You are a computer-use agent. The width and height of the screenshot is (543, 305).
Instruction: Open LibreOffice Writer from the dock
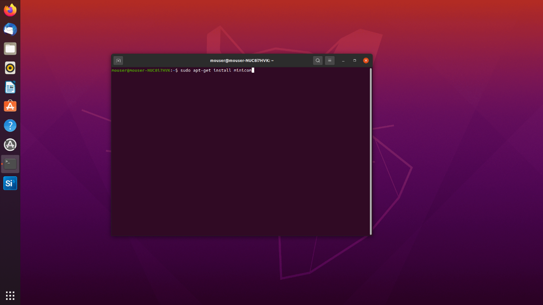10,87
